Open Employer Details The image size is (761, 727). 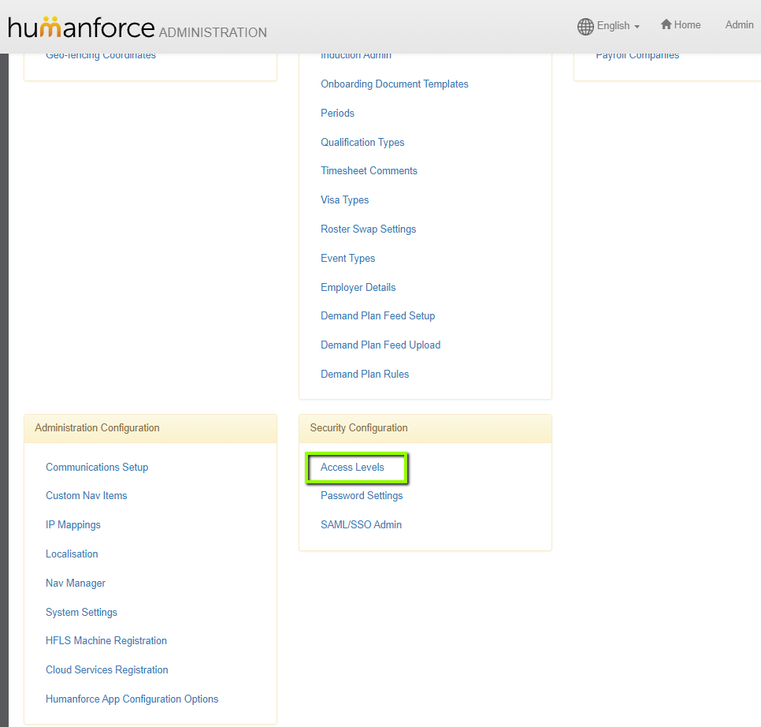(358, 288)
